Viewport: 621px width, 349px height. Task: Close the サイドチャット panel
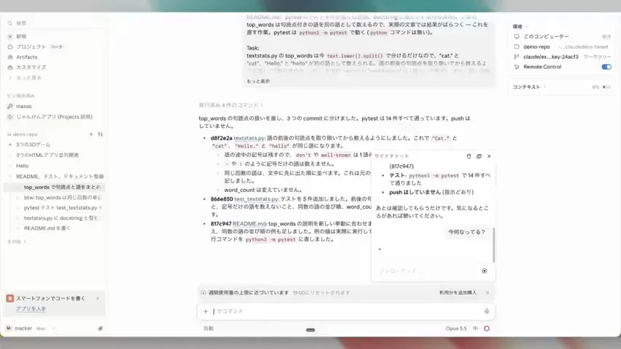pos(489,156)
